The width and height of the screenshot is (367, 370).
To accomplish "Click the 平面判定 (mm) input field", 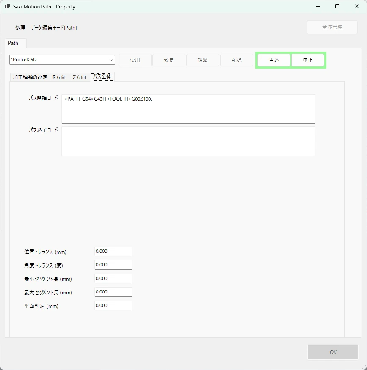I will 113,306.
